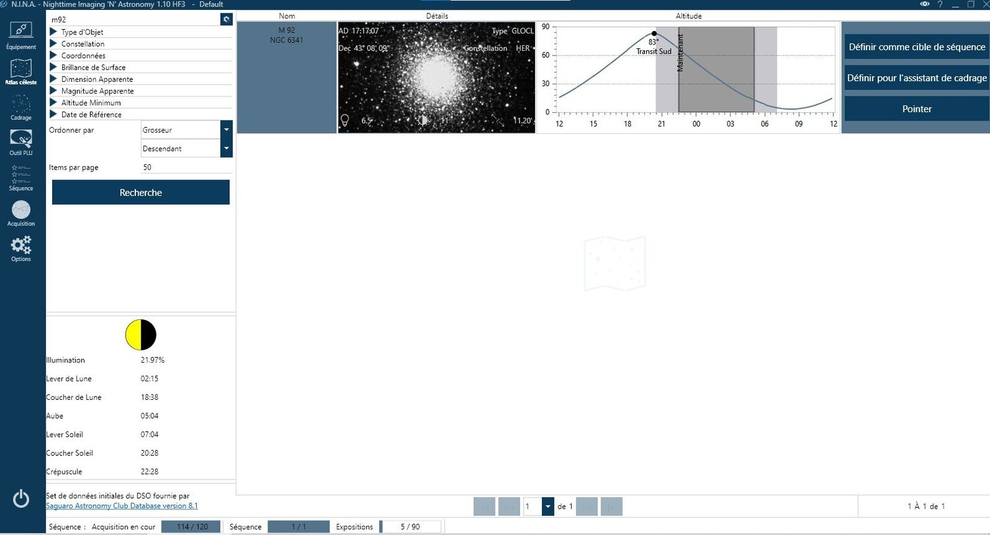Click the m92 search input field
Viewport: 990px width, 535px height.
point(135,19)
